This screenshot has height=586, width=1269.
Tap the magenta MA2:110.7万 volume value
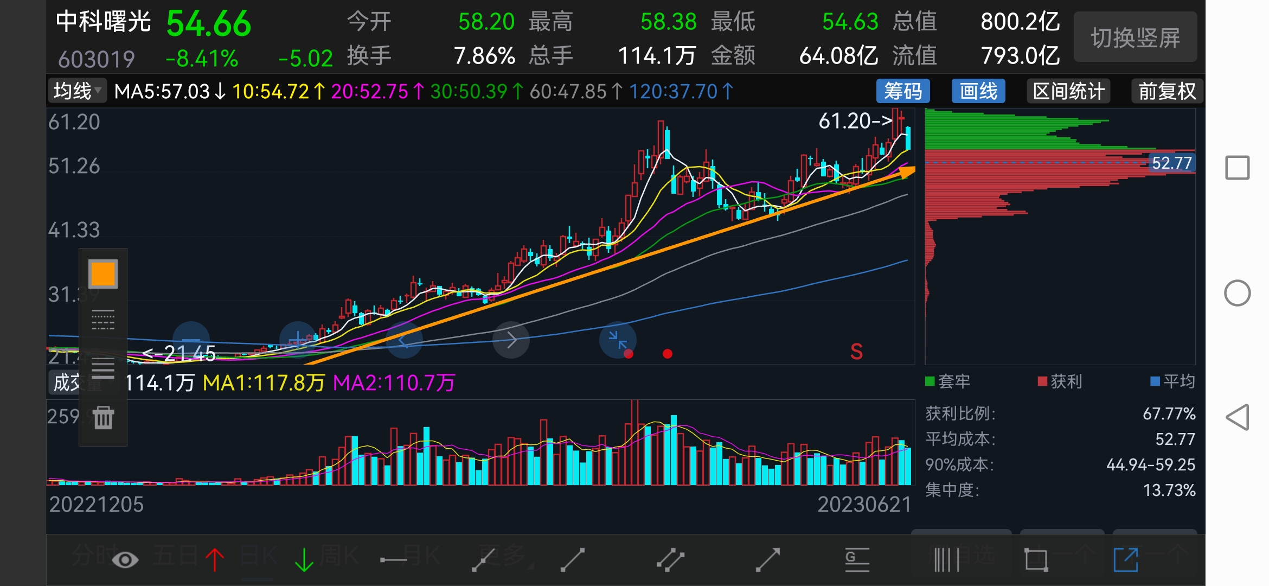[394, 383]
